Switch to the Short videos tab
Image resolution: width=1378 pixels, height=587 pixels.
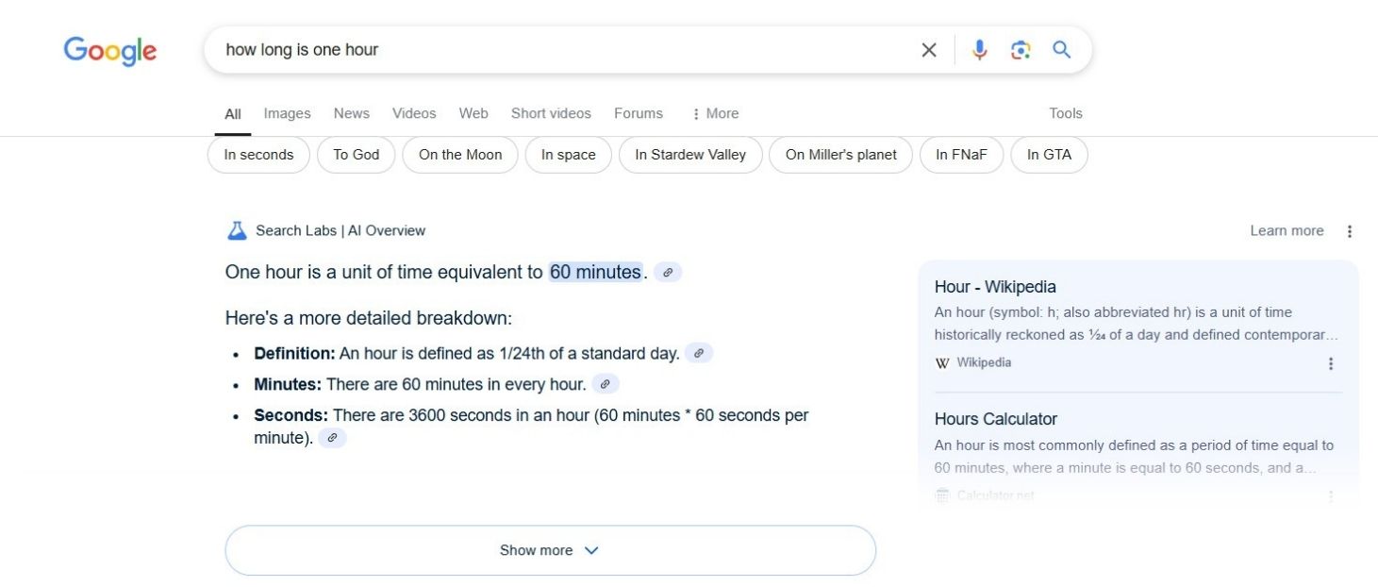[551, 113]
